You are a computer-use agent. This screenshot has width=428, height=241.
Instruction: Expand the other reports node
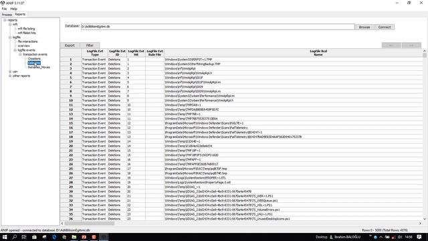(x=10, y=76)
